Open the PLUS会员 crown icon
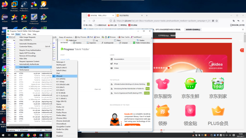This screenshot has height=138, width=246. [x=218, y=111]
